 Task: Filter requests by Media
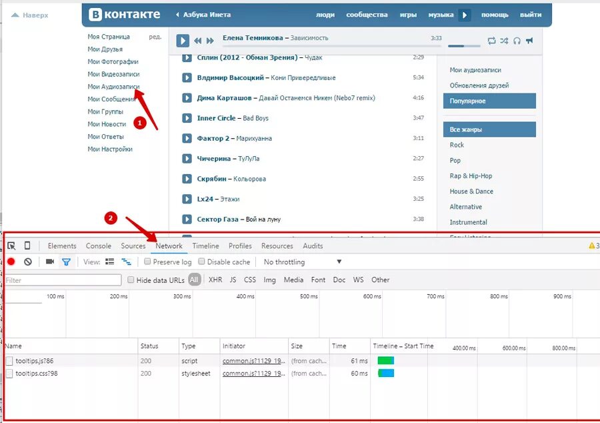point(293,280)
